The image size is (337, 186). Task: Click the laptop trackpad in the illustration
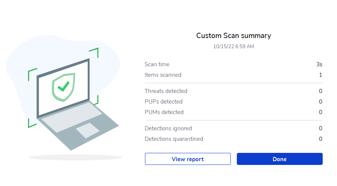pyautogui.click(x=88, y=130)
